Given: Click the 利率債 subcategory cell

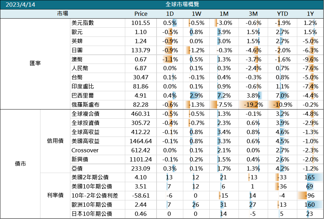Looking at the screenshot, I should coord(55,195).
